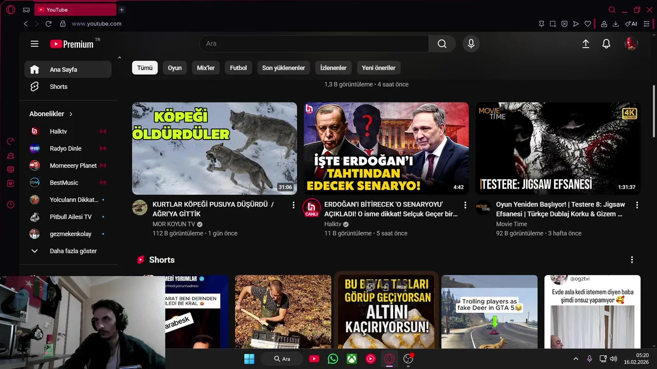Click the Windows Start button
This screenshot has width=657, height=369.
pyautogui.click(x=249, y=359)
